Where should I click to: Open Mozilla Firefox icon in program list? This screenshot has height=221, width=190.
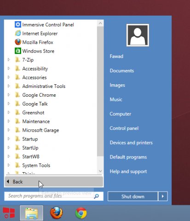coord(18,42)
